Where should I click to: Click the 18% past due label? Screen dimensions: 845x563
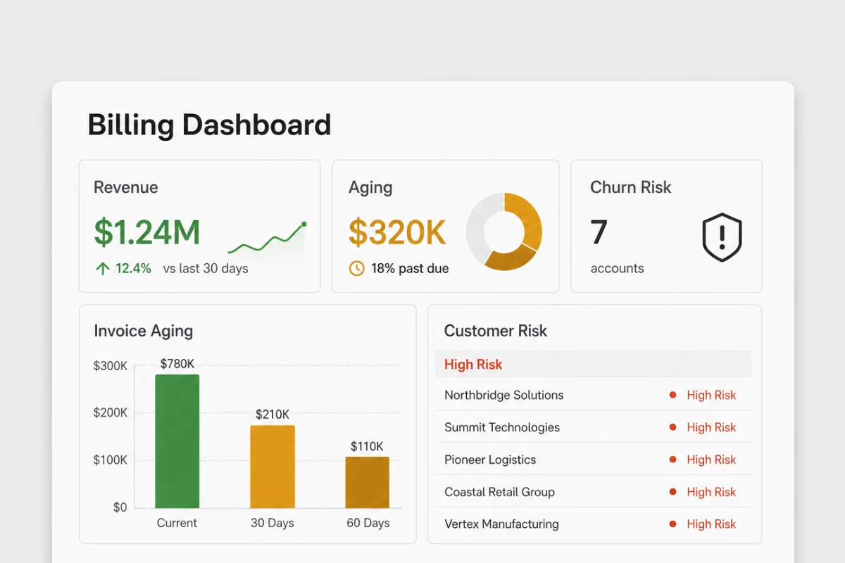tap(410, 268)
